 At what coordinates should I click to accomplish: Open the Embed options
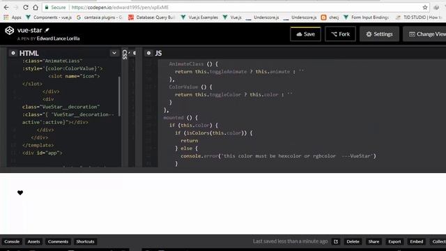click(417, 242)
